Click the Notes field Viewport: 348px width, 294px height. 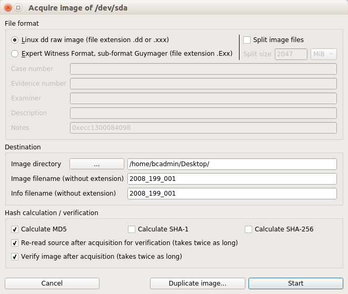point(203,128)
